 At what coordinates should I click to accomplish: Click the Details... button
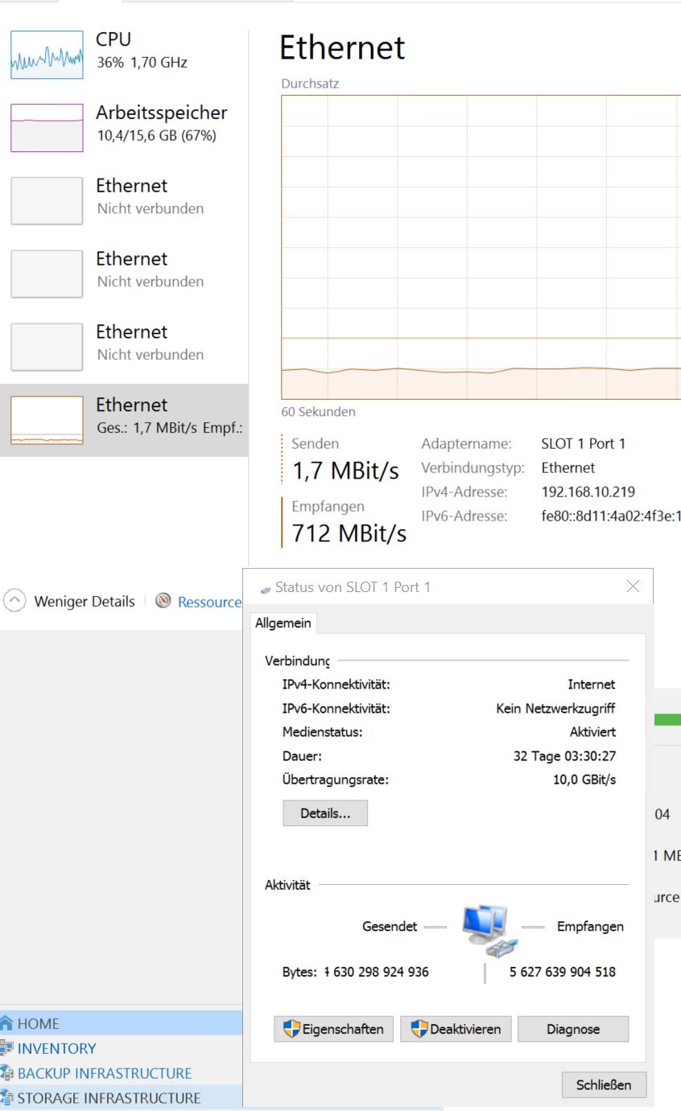[x=325, y=813]
